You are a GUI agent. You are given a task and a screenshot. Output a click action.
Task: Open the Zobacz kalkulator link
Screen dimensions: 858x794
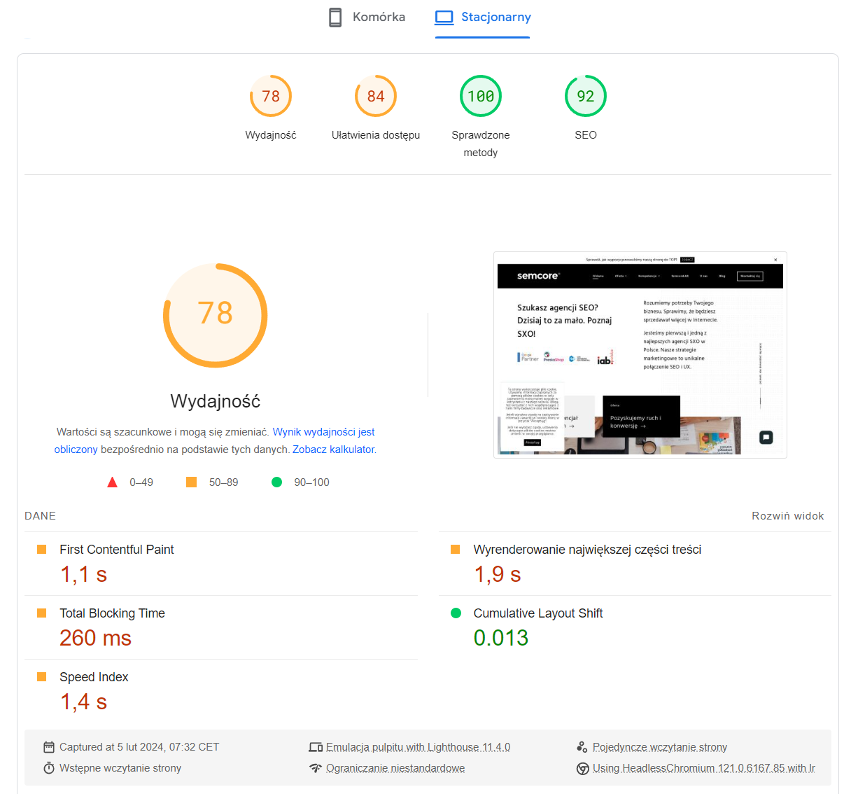coord(334,450)
